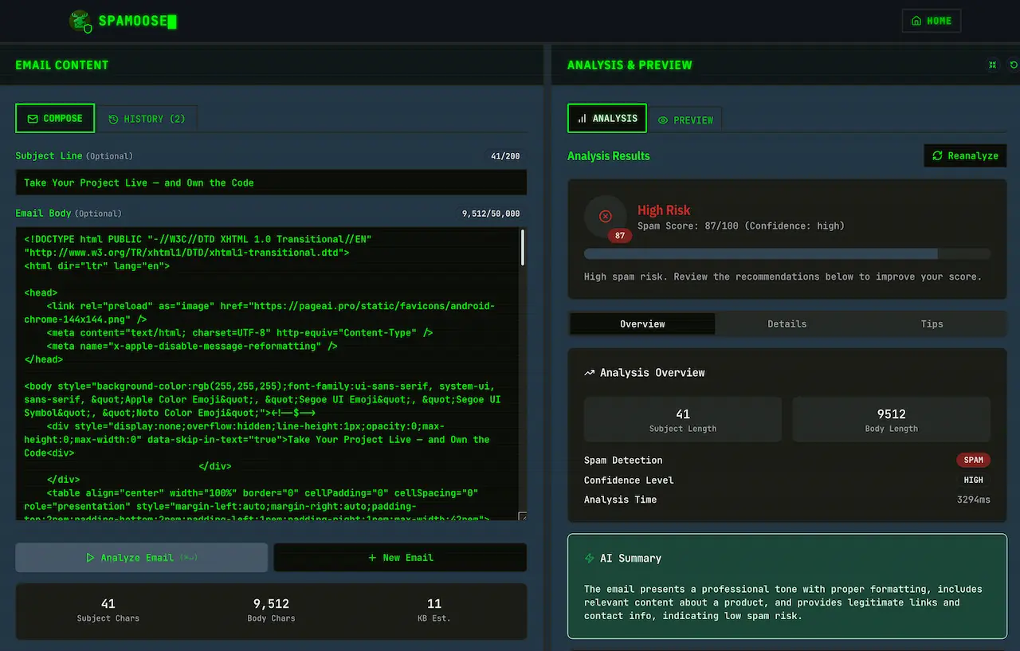
Task: Start a New Email
Action: 400,558
